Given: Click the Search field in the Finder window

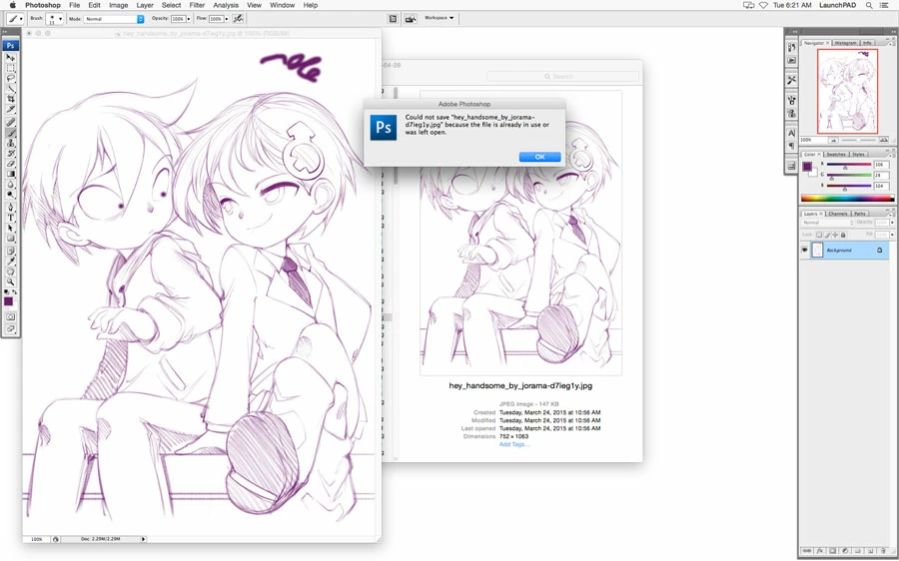Looking at the screenshot, I should click(x=562, y=76).
